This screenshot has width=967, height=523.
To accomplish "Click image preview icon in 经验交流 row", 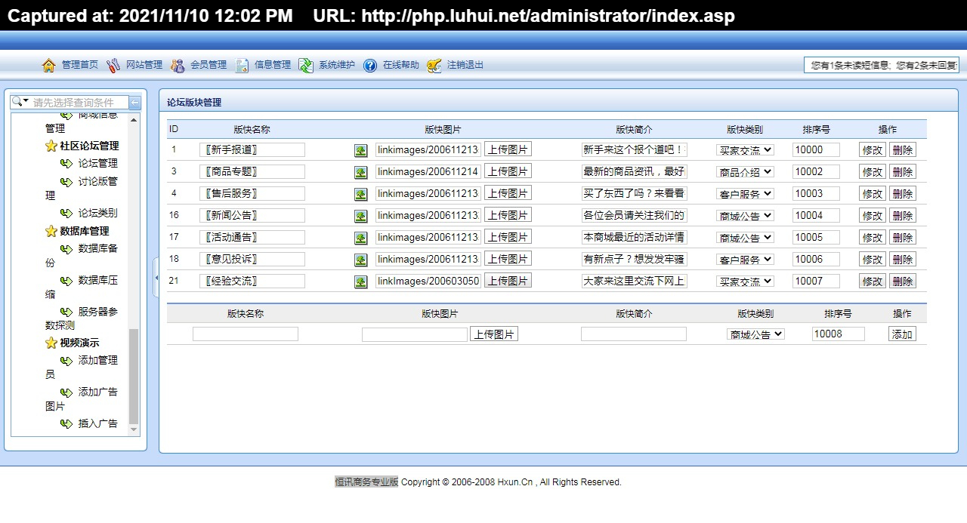I will click(361, 282).
